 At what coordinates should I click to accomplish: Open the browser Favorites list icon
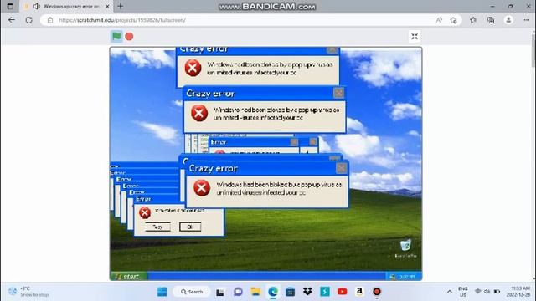coord(473,20)
